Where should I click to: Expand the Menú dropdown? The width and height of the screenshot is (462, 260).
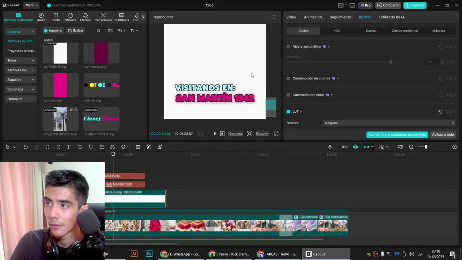[32, 5]
